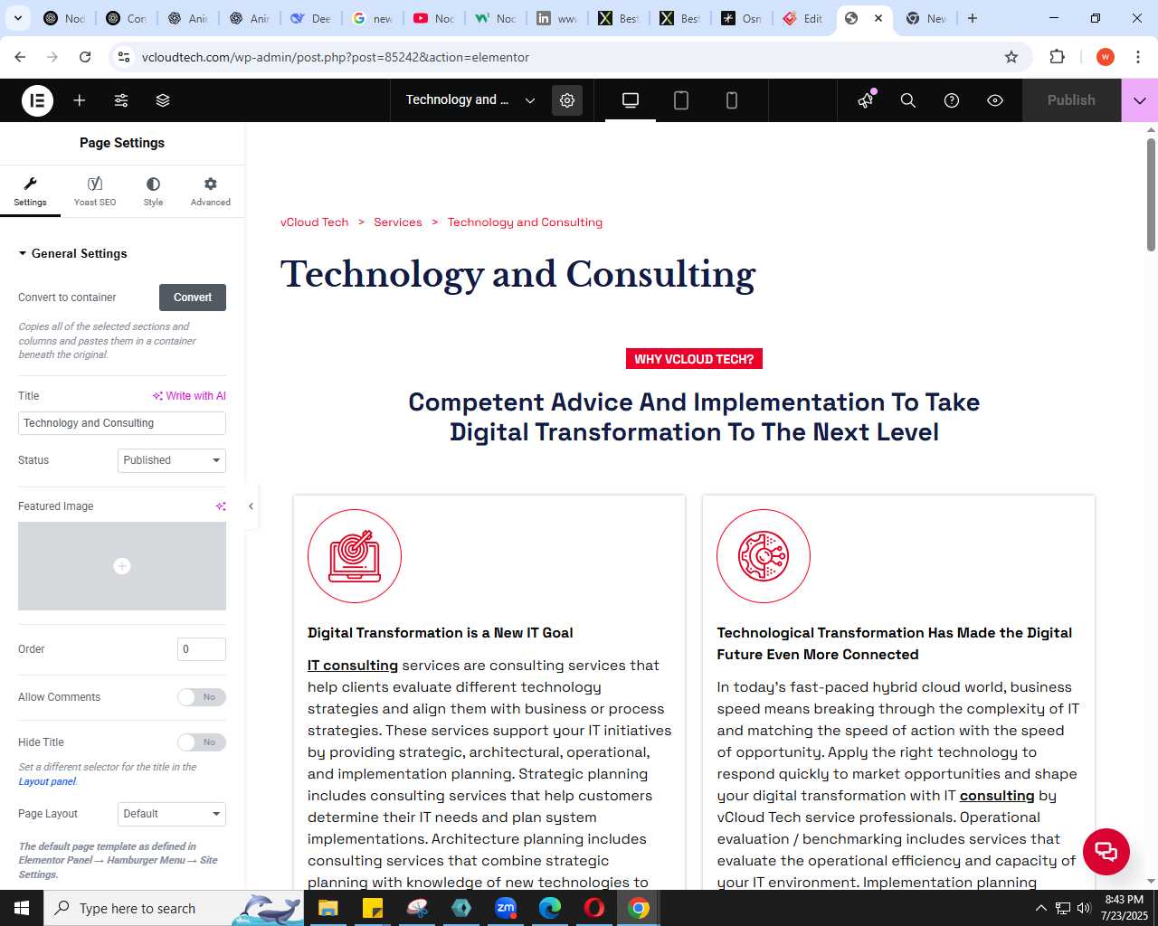1158x926 pixels.
Task: Launch File Explorer from taskbar
Action: (x=327, y=908)
